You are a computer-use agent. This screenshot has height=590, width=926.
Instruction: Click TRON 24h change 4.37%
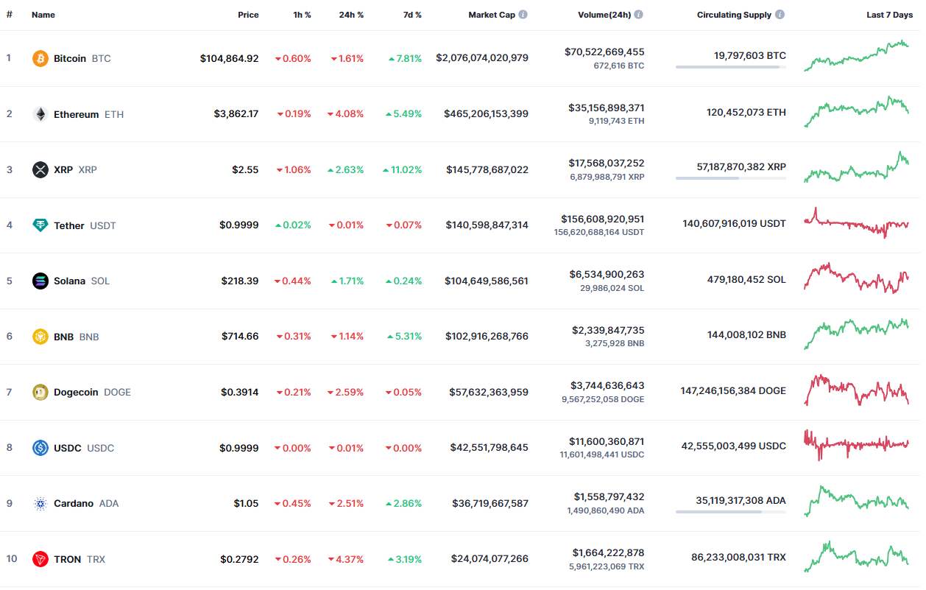pyautogui.click(x=346, y=559)
